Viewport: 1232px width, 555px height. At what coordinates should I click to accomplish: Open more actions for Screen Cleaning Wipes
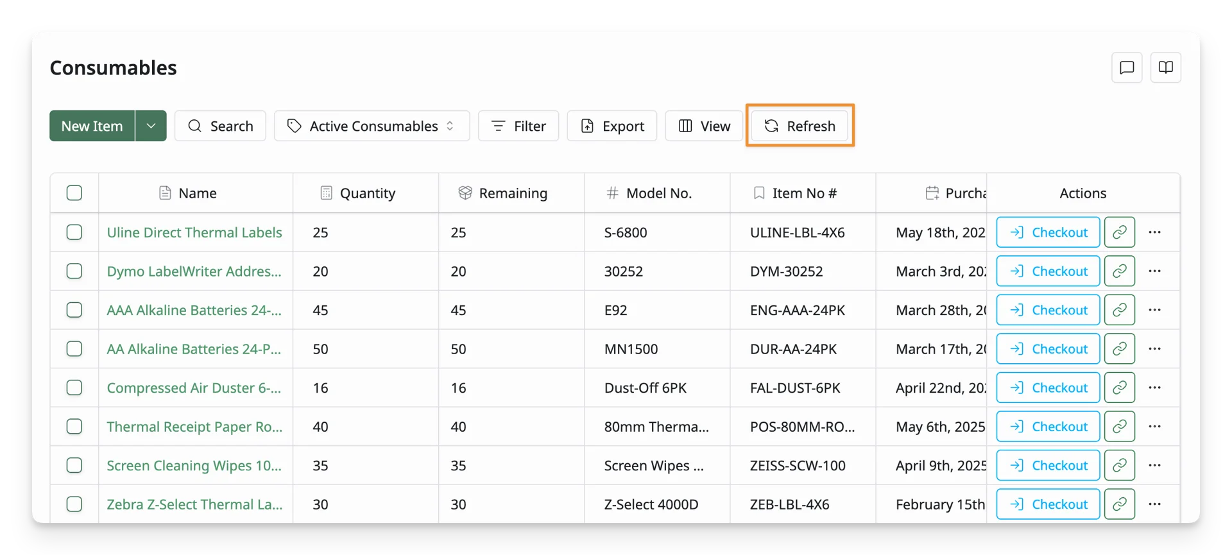pyautogui.click(x=1155, y=465)
